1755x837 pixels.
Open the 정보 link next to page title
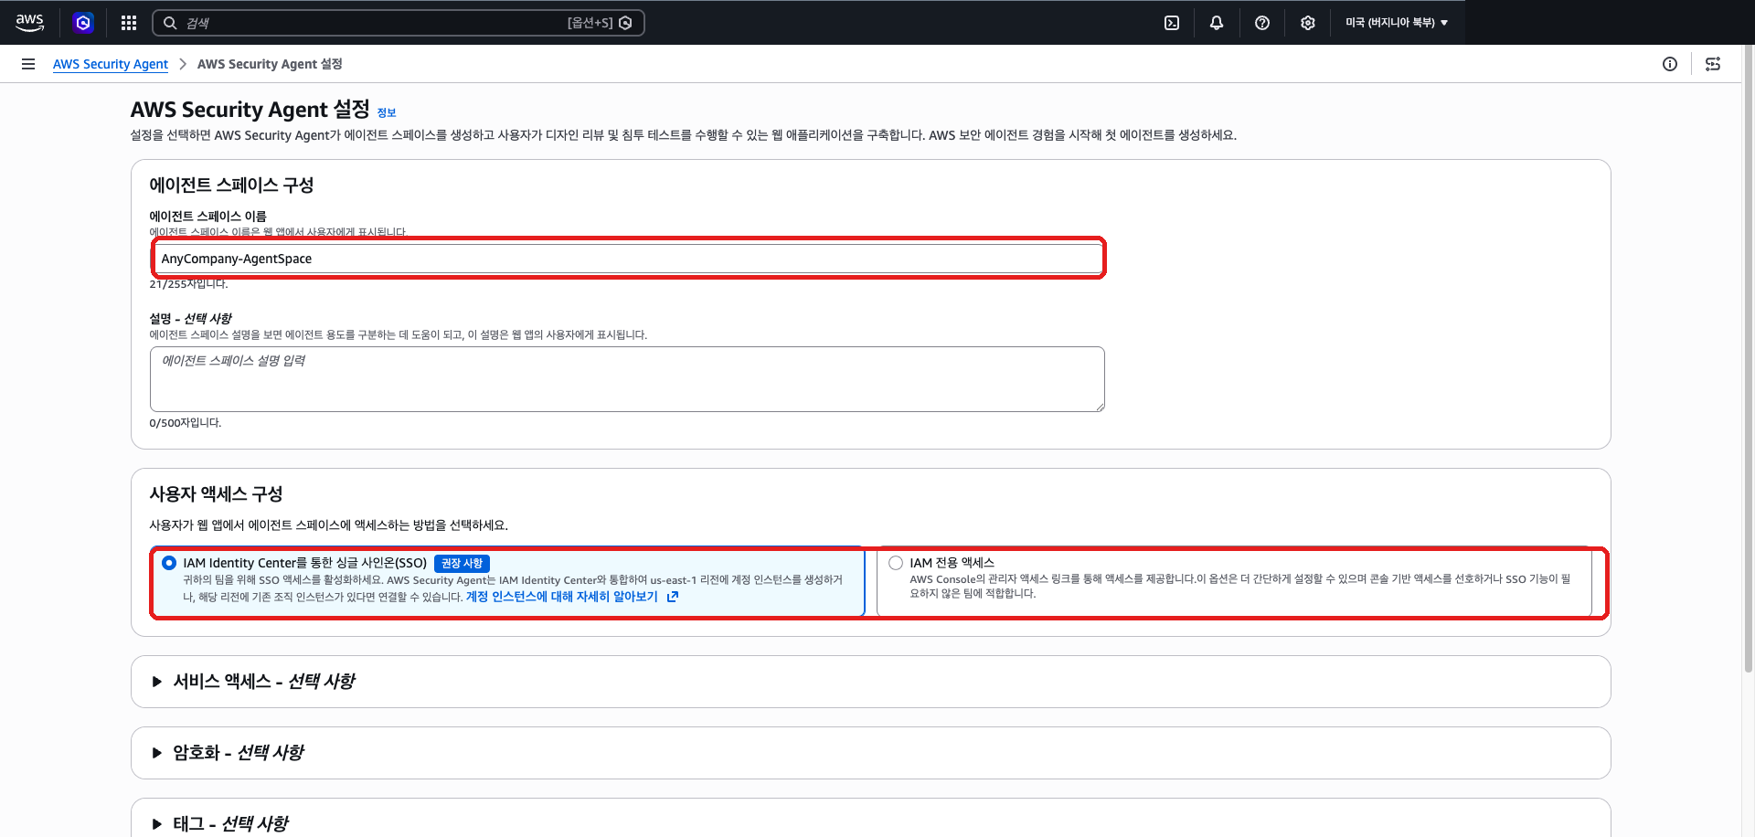click(x=387, y=113)
